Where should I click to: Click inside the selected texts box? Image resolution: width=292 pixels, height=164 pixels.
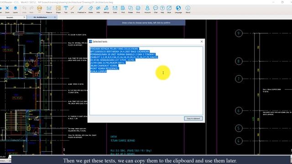coord(146,81)
